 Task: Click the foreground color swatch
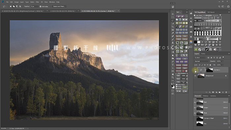pos(172,86)
